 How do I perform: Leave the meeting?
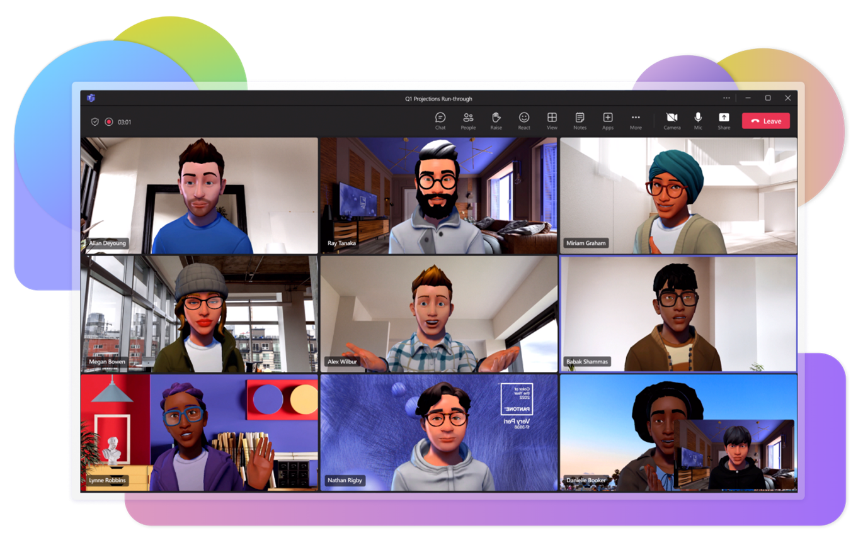[x=765, y=120]
